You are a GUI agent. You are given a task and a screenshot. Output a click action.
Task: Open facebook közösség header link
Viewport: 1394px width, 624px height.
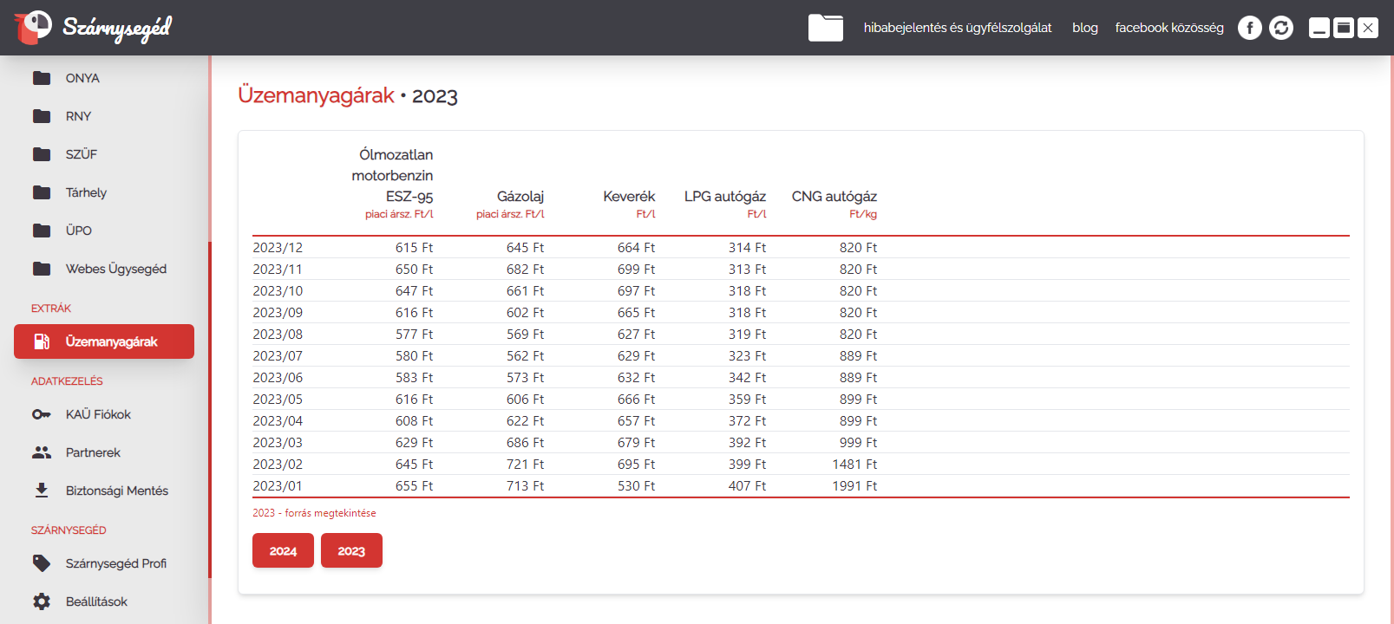click(1168, 28)
